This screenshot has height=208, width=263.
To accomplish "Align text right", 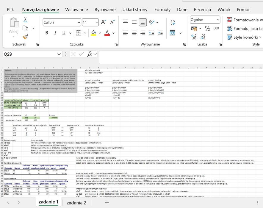I will 143,33.
